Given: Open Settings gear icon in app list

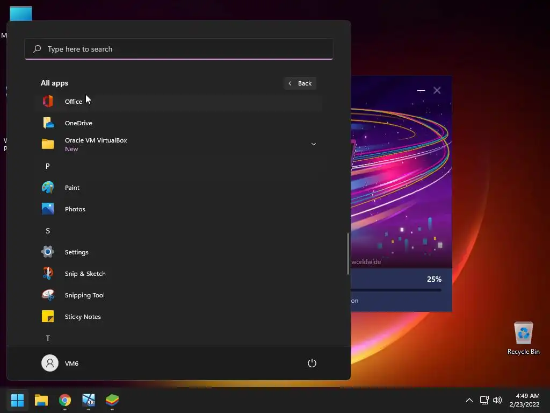Looking at the screenshot, I should coord(48,252).
